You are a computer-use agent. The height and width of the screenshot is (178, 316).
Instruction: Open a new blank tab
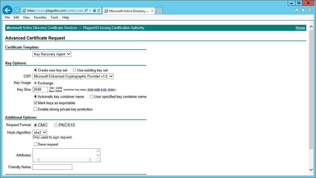click(159, 11)
